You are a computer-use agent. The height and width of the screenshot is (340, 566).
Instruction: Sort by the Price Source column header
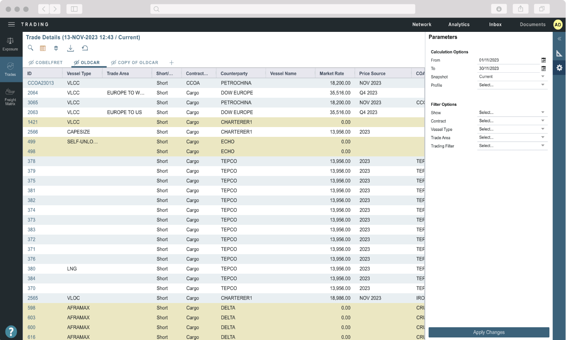coord(383,74)
